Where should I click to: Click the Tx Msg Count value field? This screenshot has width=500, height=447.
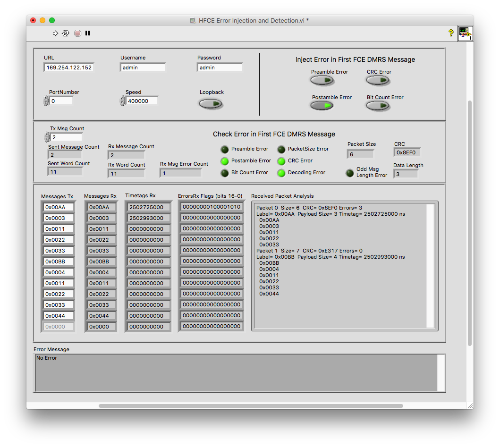click(66, 137)
